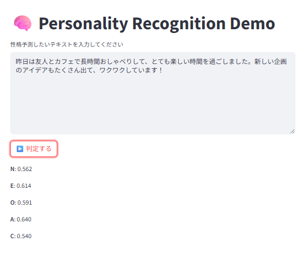Select the O: 0.591 result line
The image size is (303, 262).
(x=21, y=202)
